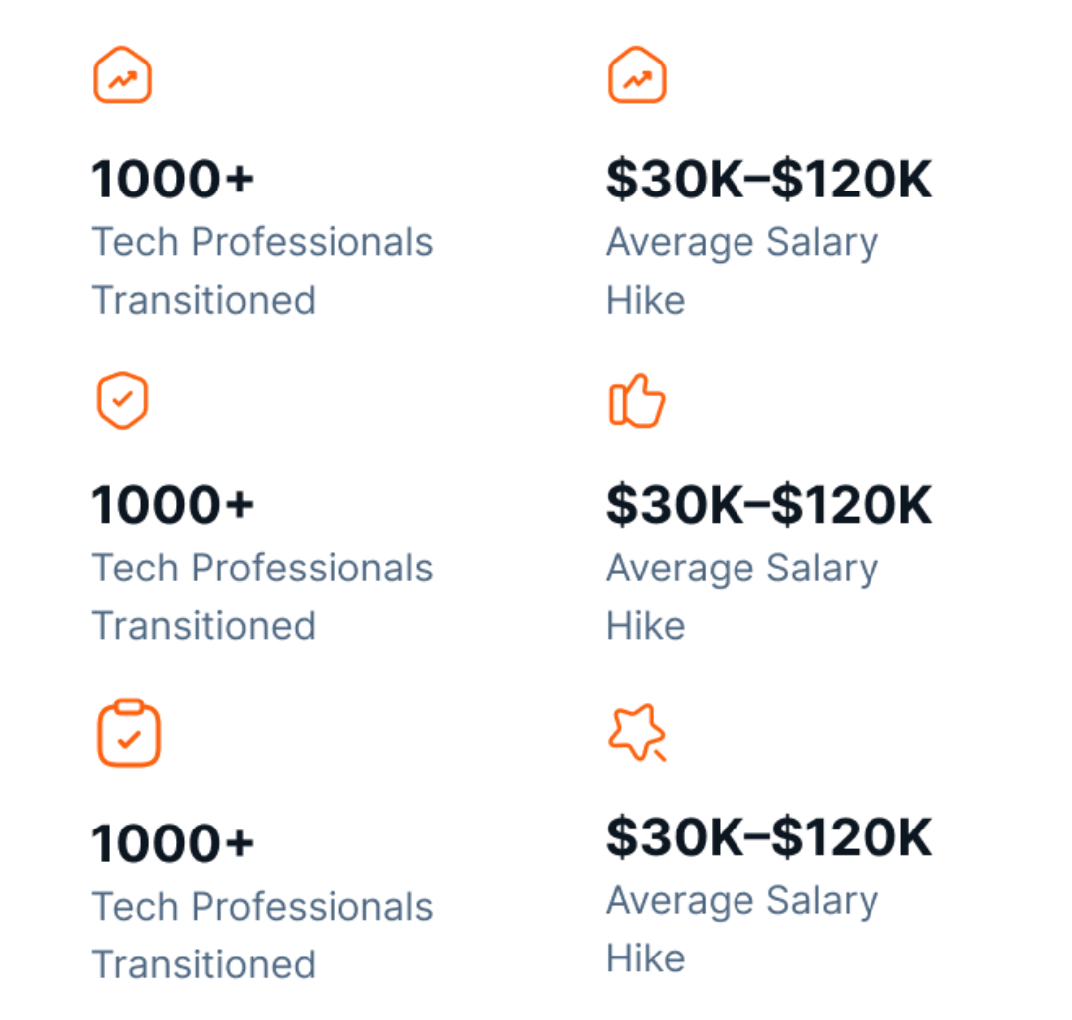Click the topmost Tech Professionals Transitioned text
This screenshot has width=1072, height=1020.
click(x=262, y=271)
